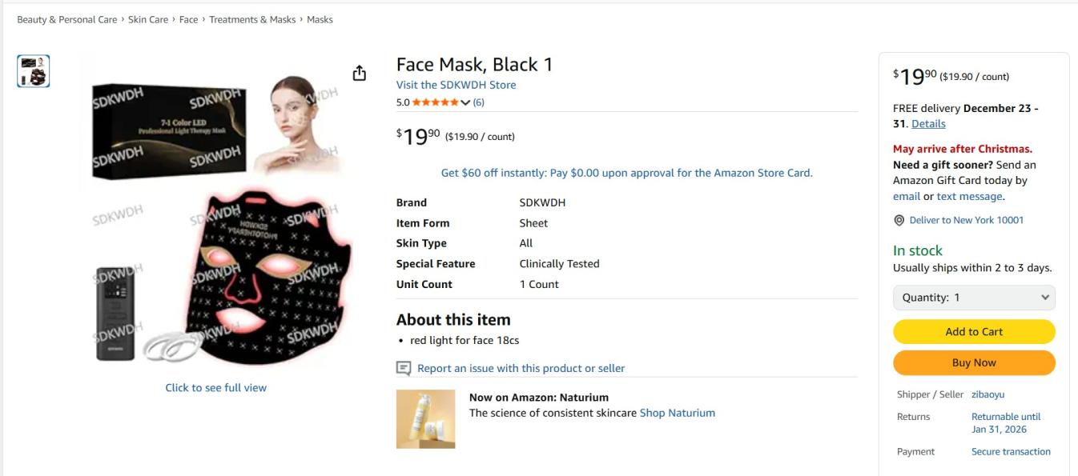
Task: Click Shop Naturium link
Action: point(677,413)
